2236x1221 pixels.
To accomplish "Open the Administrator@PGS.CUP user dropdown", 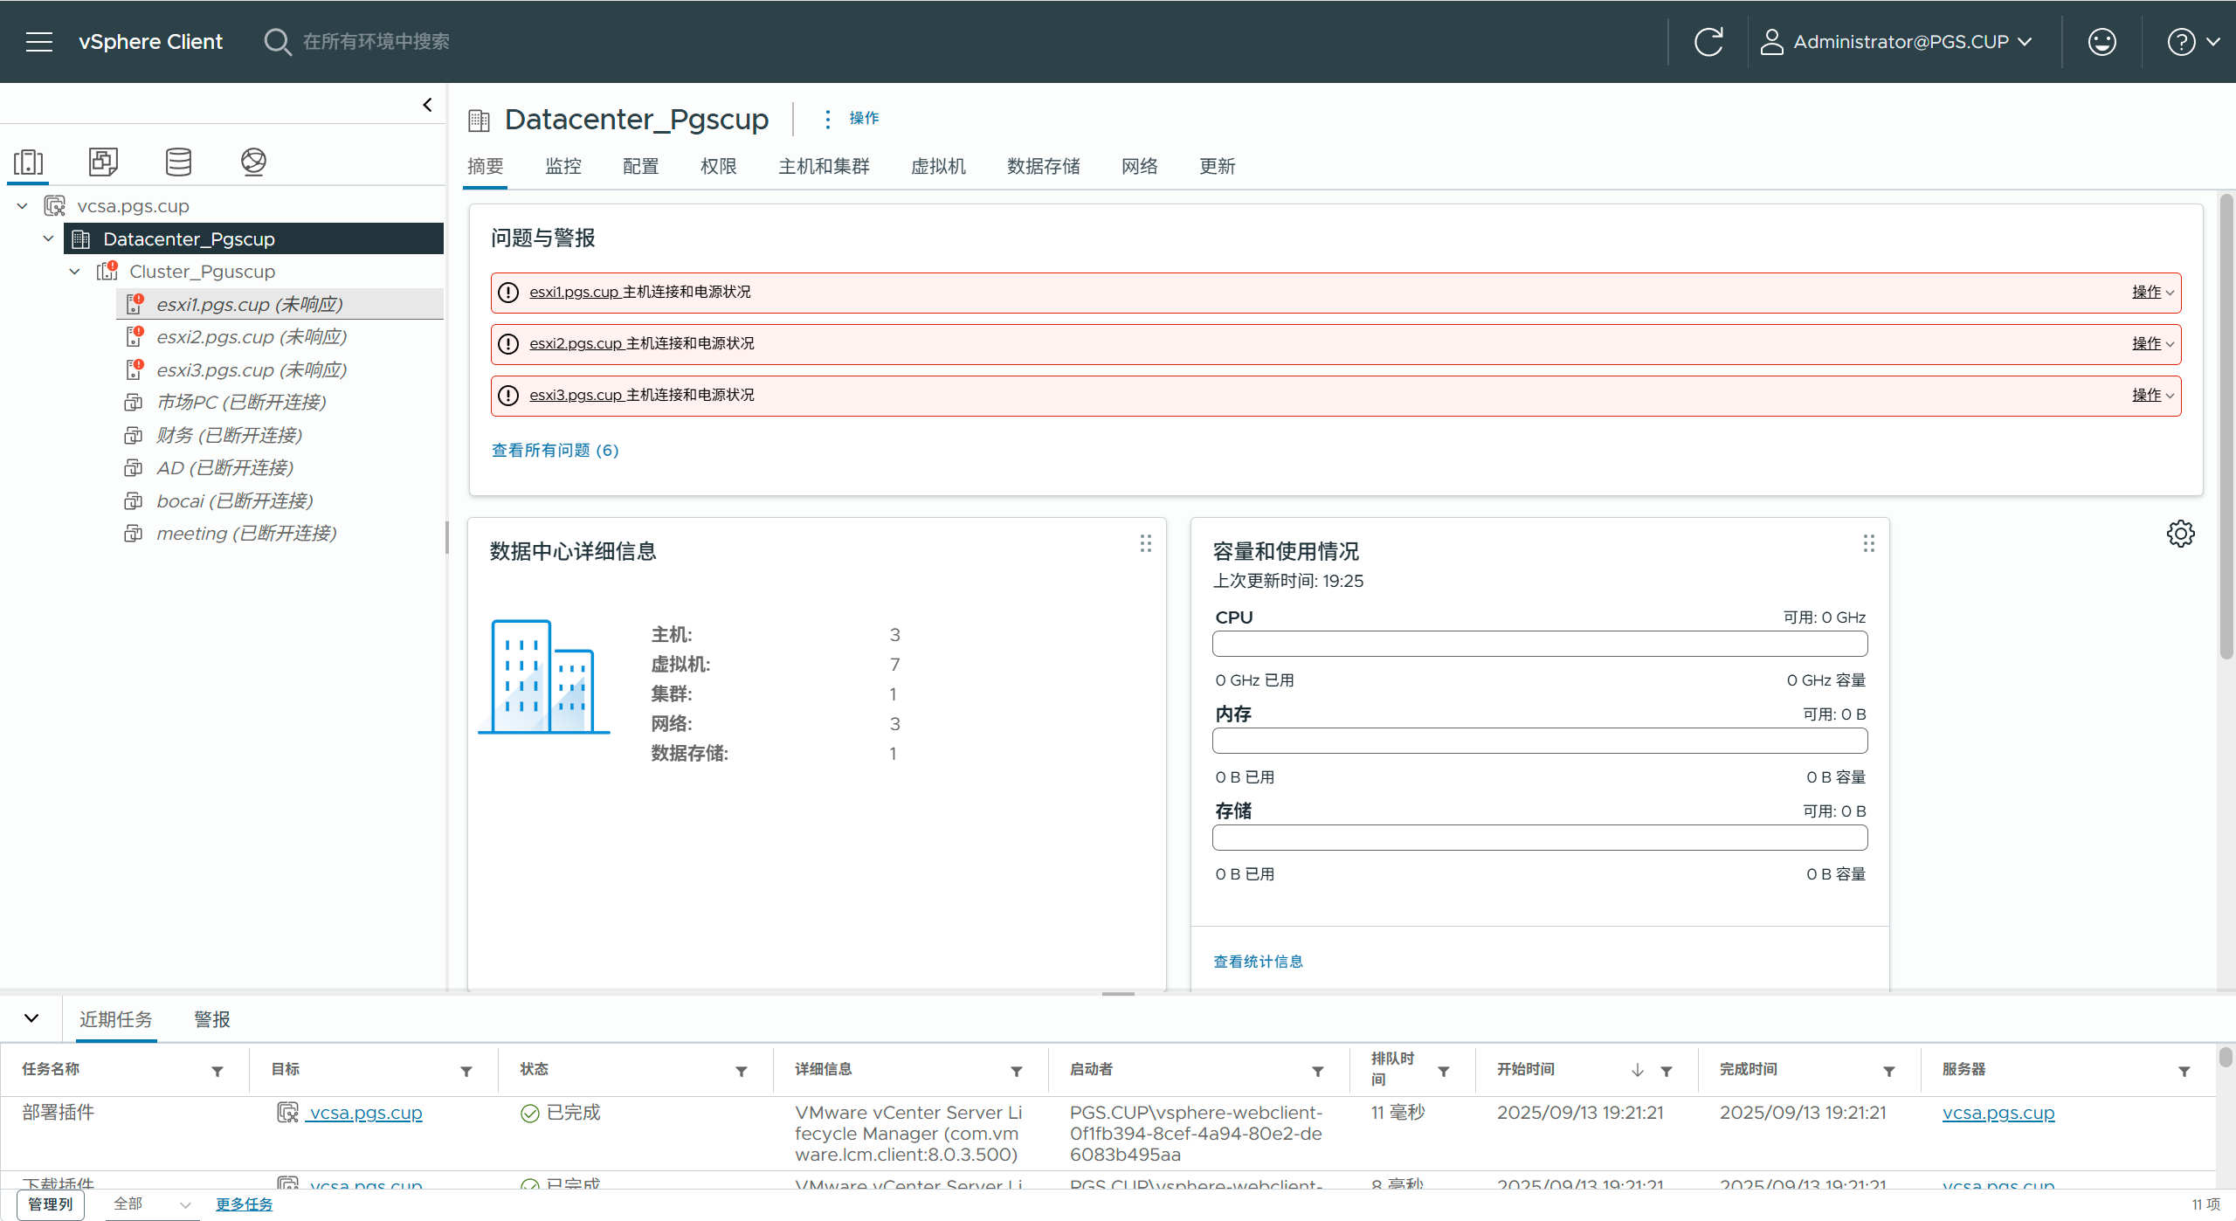I will click(x=1901, y=42).
